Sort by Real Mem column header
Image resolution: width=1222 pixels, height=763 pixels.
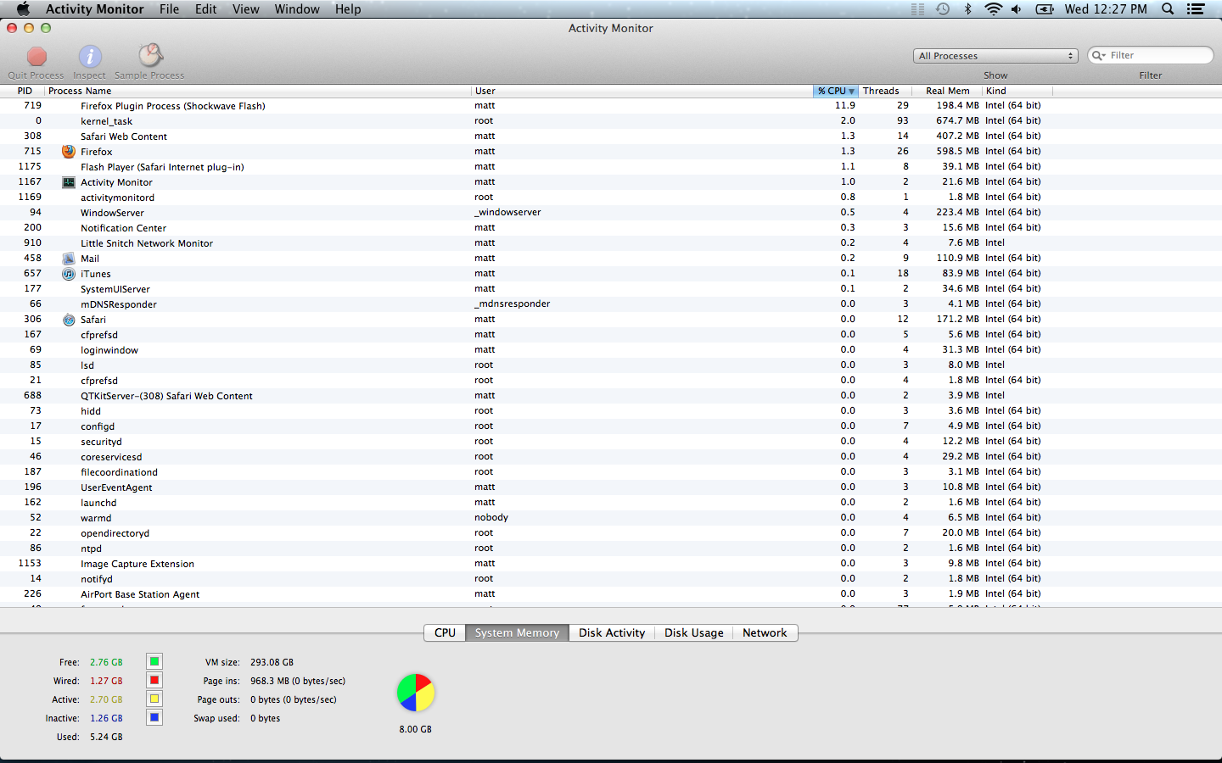click(x=948, y=91)
